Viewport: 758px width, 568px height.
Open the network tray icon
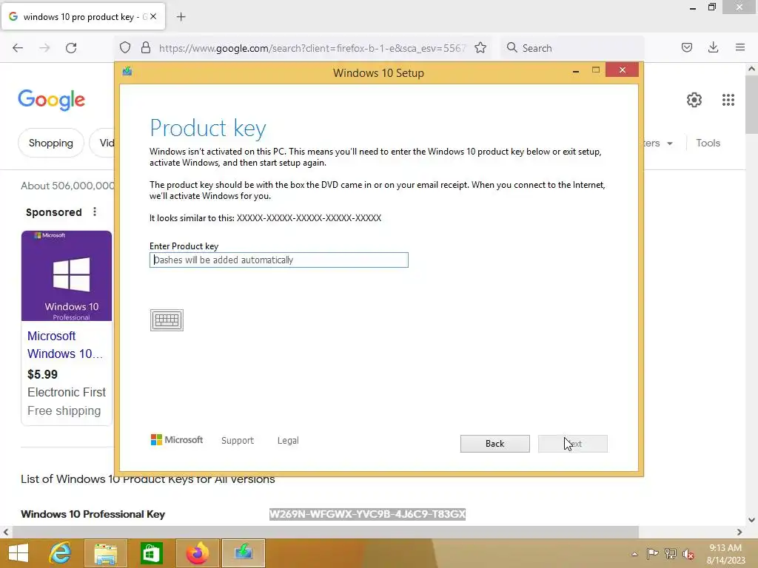(671, 553)
